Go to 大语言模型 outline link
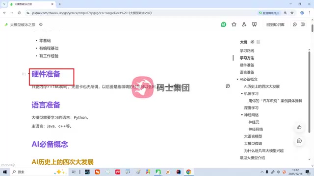 pos(253,136)
